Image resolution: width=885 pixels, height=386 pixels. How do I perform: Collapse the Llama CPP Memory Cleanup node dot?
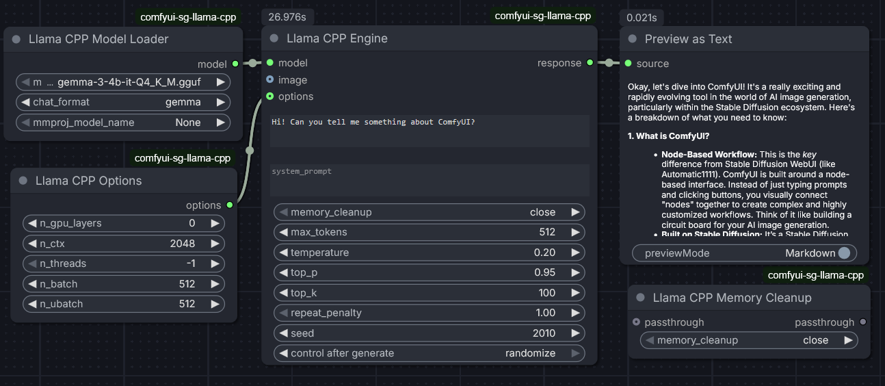pos(641,298)
